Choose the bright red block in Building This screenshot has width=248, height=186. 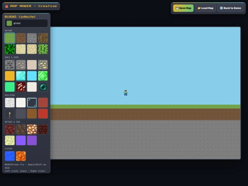[x=43, y=113]
